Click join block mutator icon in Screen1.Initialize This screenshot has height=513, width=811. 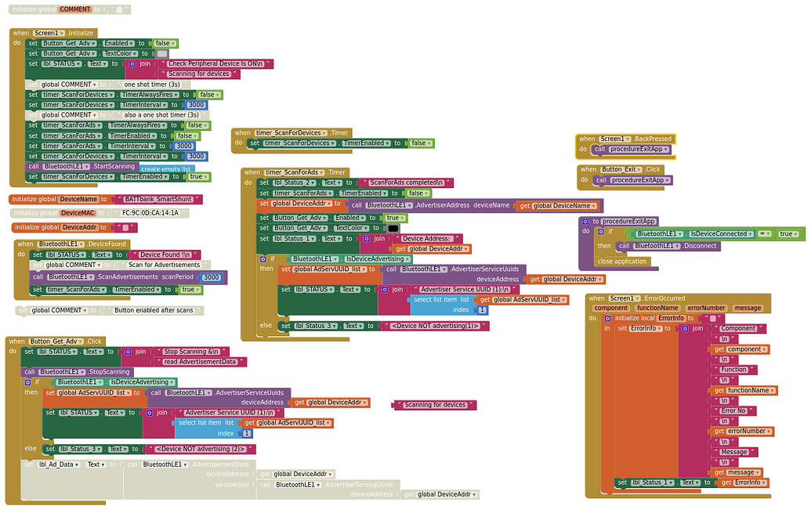tap(132, 64)
